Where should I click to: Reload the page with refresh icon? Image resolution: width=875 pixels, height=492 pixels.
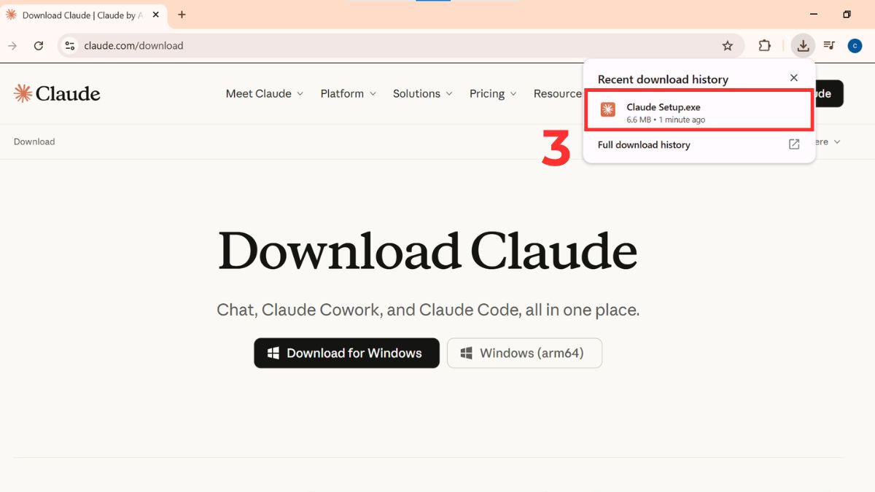pos(39,45)
